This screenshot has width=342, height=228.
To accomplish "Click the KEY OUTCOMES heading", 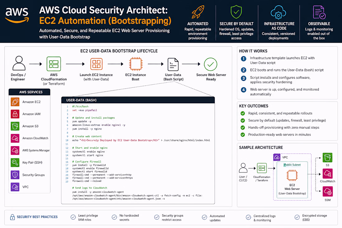I will coord(253,106).
